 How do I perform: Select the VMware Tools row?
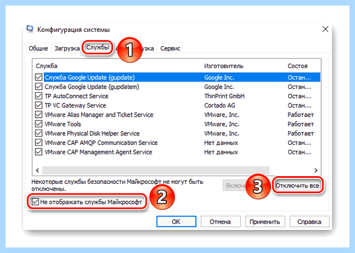[177, 124]
